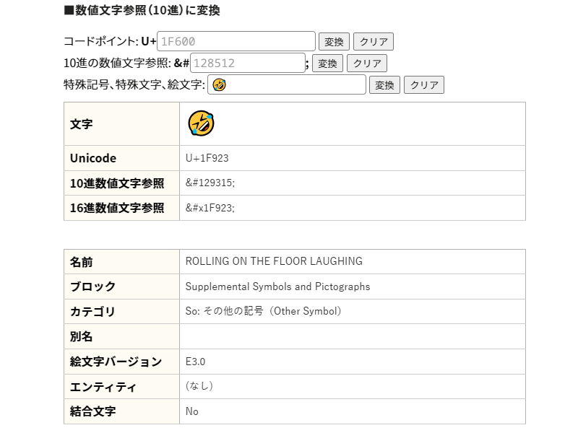
Task: Click the label 特殊記号、特殊文字、絵文字:
Action: click(134, 84)
